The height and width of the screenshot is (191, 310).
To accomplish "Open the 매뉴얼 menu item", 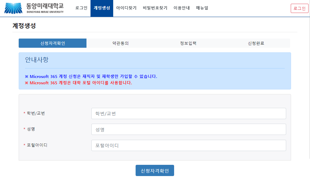I will [x=202, y=8].
